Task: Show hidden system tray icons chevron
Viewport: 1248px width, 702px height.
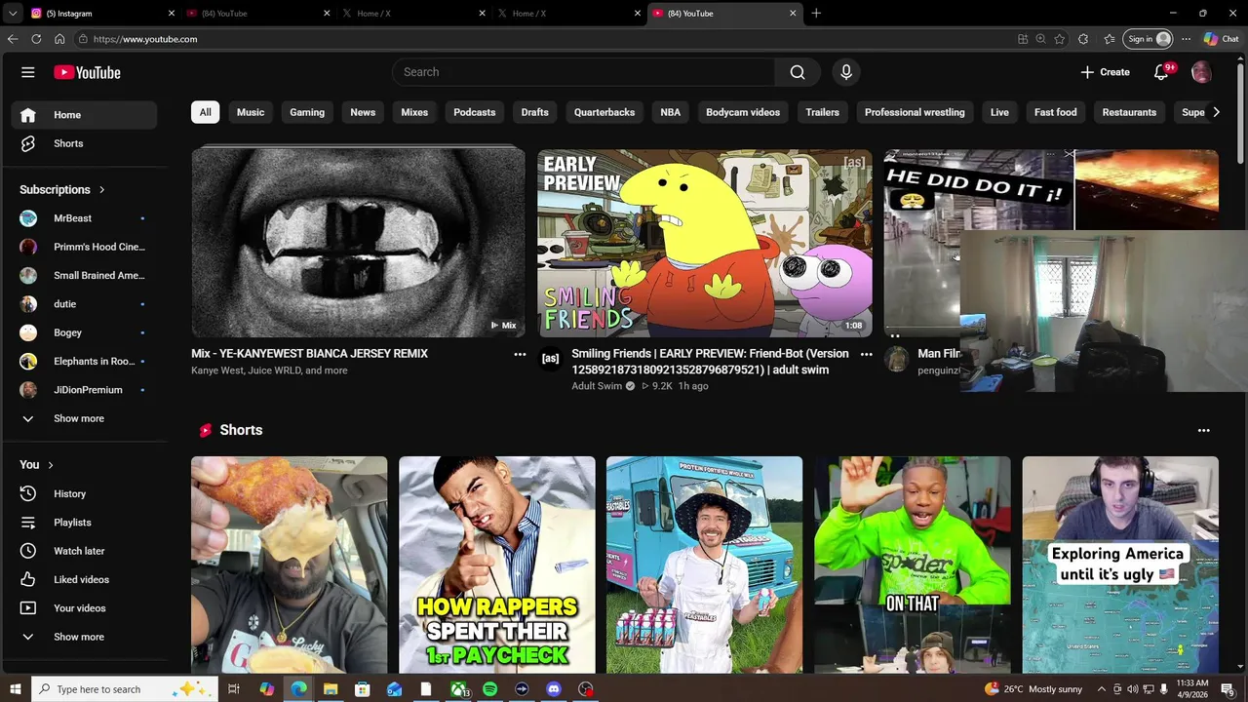Action: tap(1102, 689)
